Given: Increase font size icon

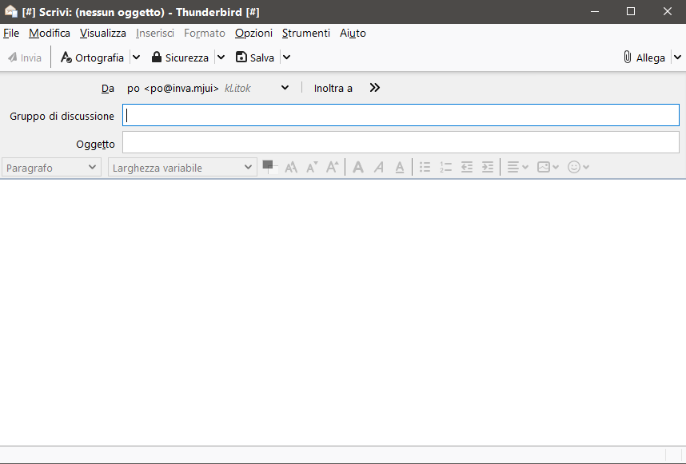Looking at the screenshot, I should pos(333,168).
